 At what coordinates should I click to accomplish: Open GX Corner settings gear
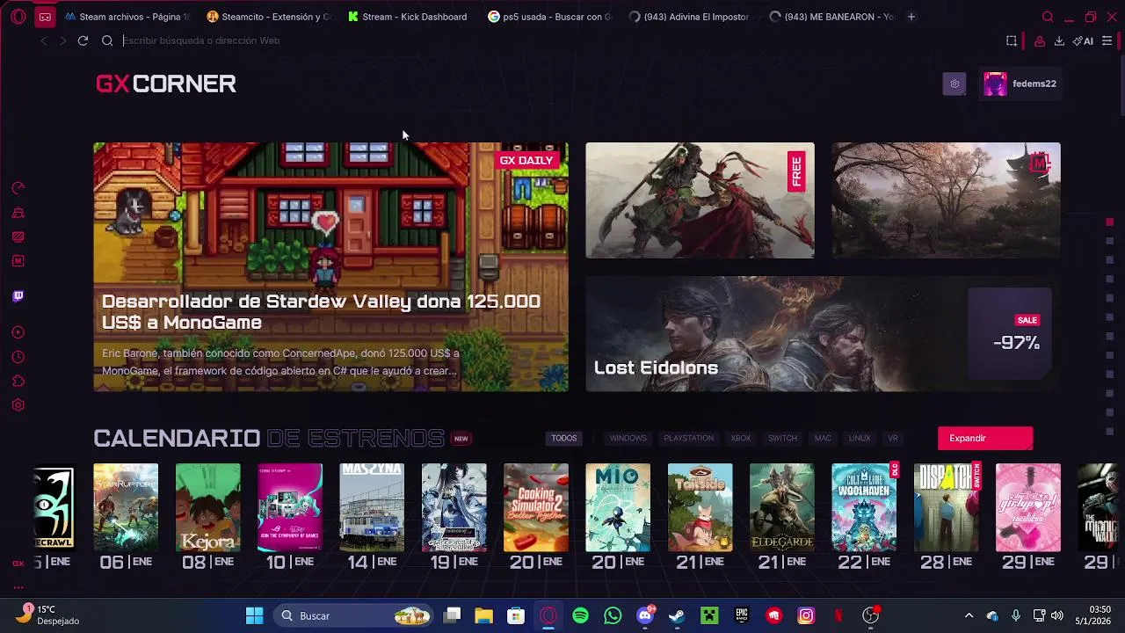(954, 84)
